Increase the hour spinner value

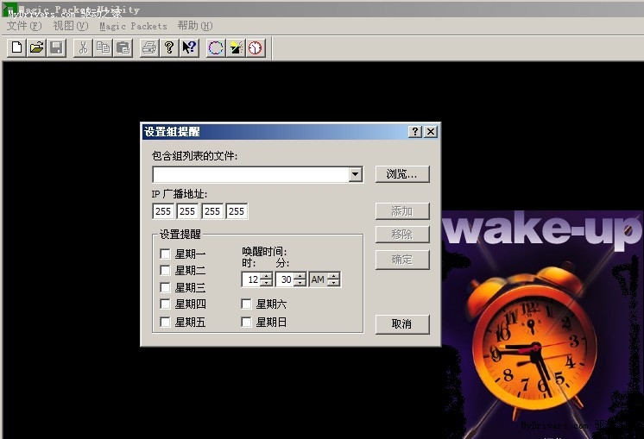pyautogui.click(x=266, y=276)
